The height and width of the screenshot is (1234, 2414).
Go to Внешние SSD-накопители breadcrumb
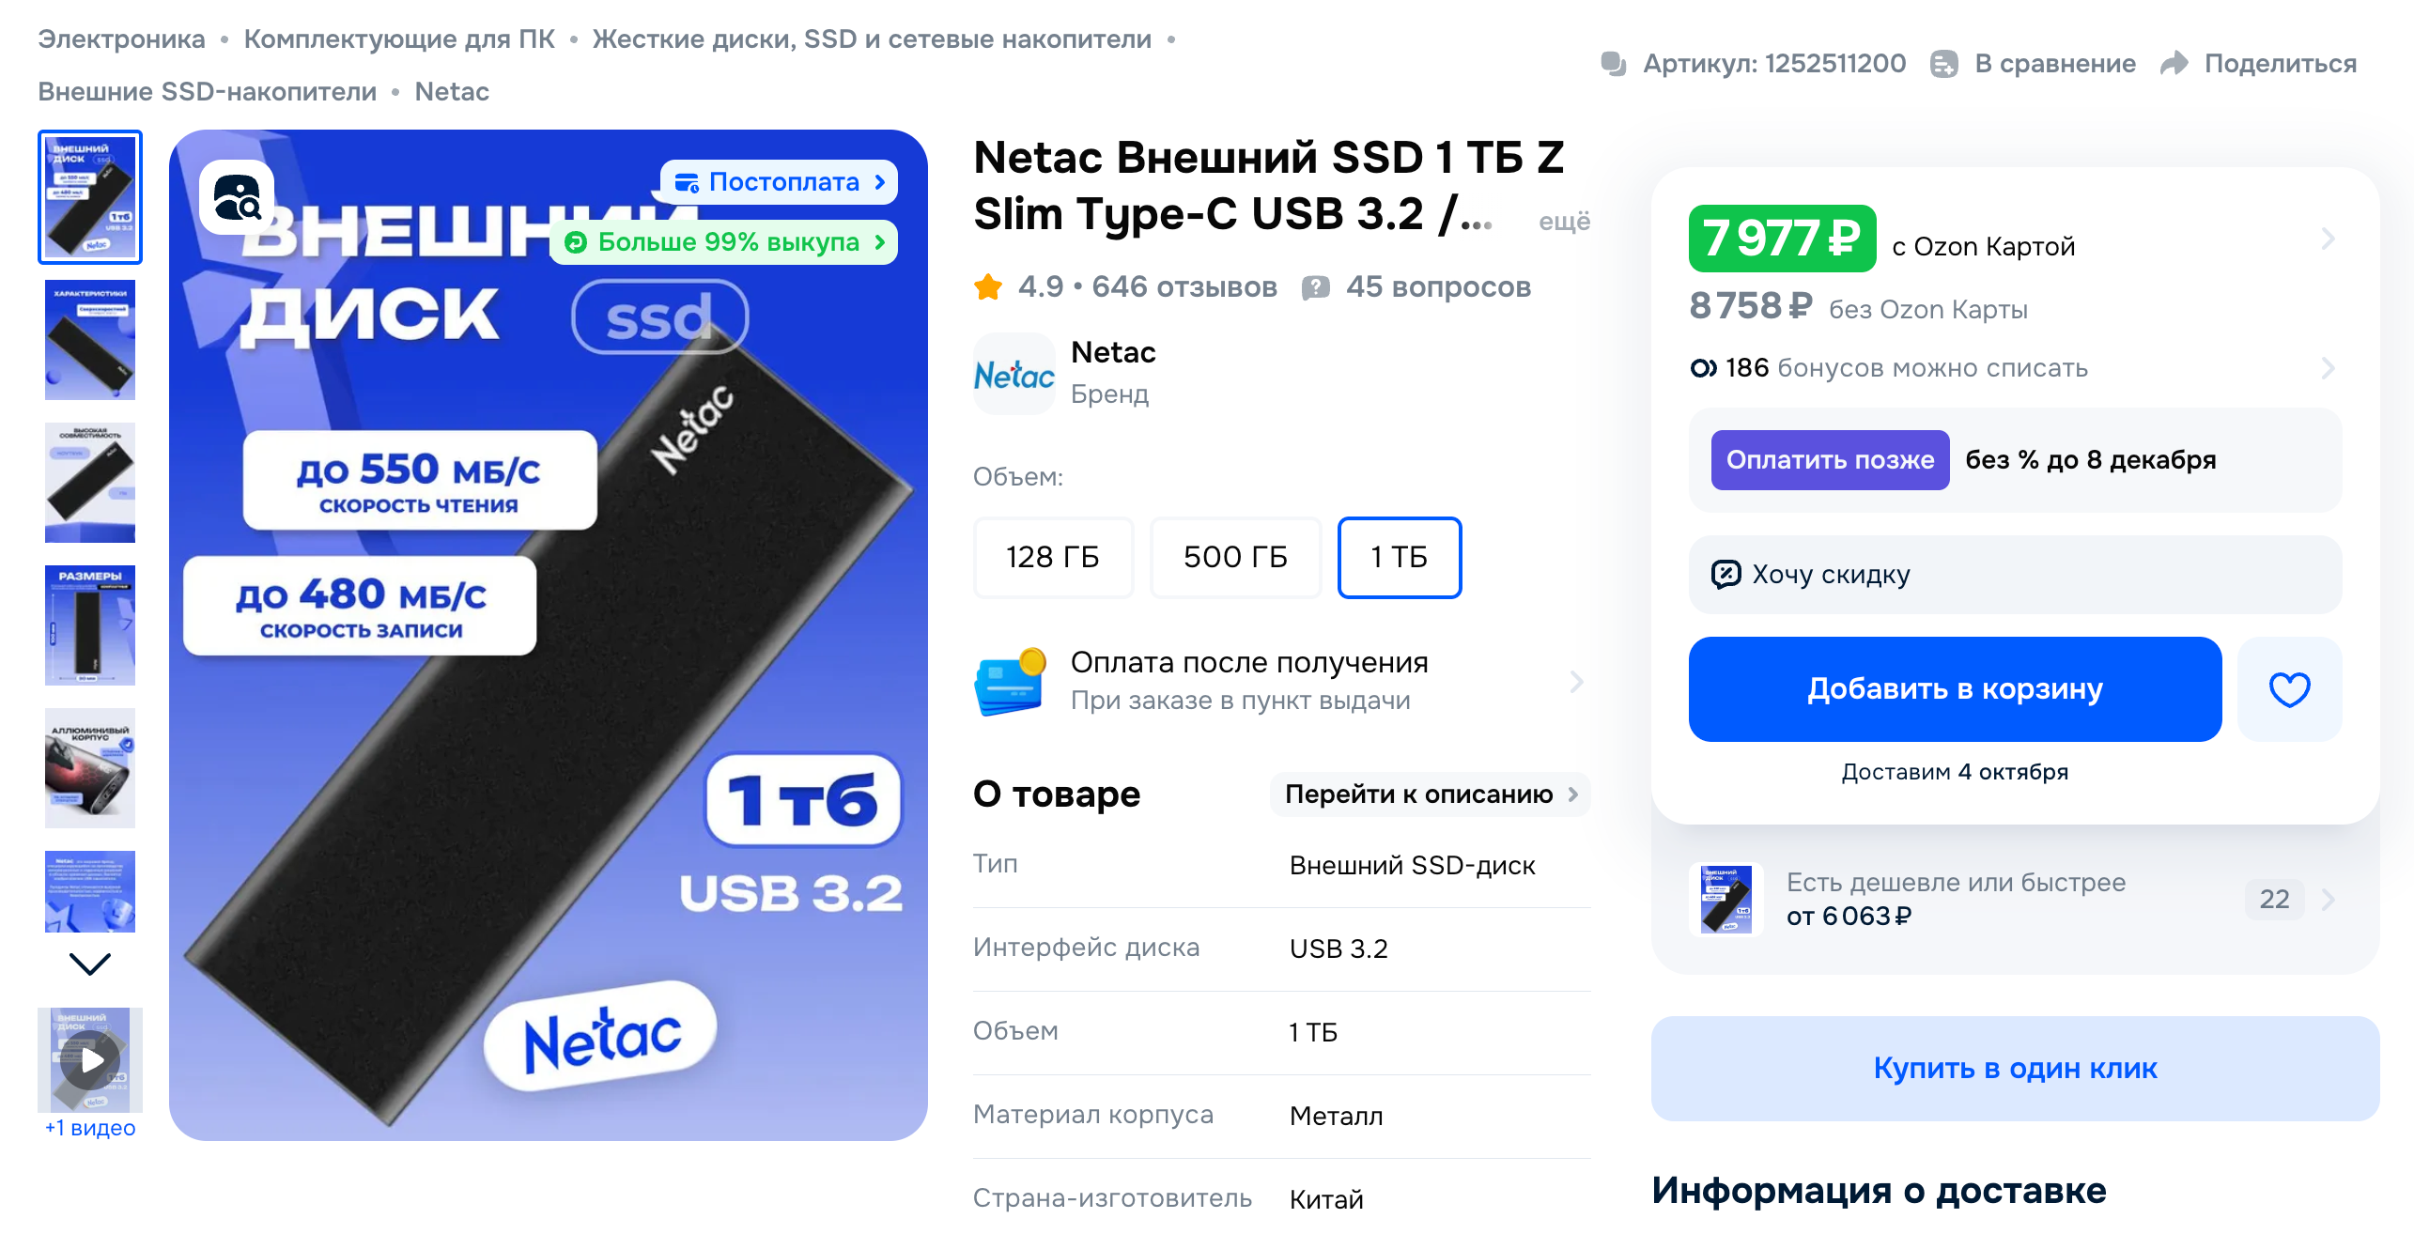pos(207,92)
